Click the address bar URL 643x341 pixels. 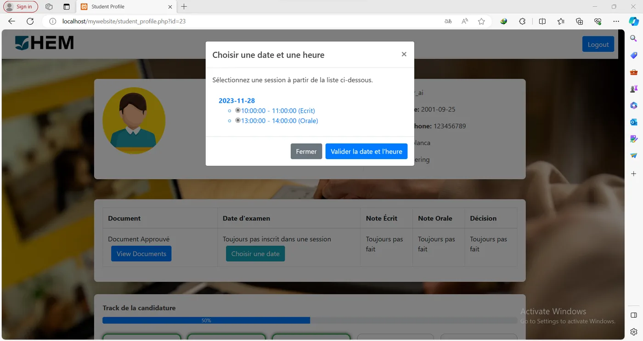click(x=124, y=21)
